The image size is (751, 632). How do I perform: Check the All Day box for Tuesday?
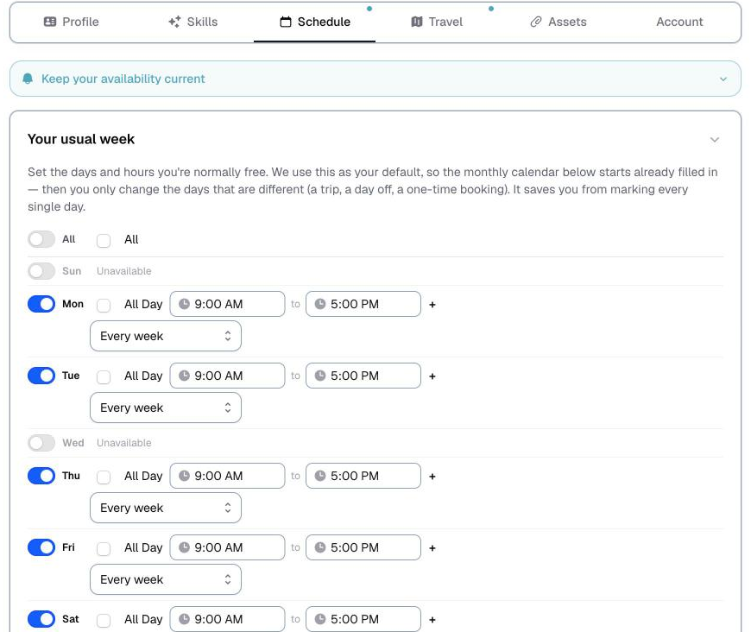[104, 376]
